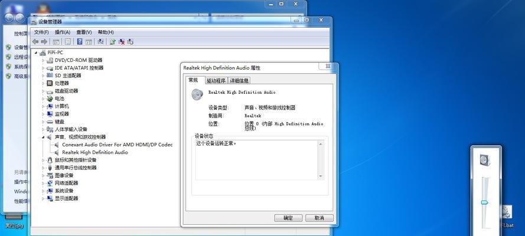Click the Back arrow in Device Manager toolbar
Screen dimensions: 525x236
pyautogui.click(x=35, y=42)
